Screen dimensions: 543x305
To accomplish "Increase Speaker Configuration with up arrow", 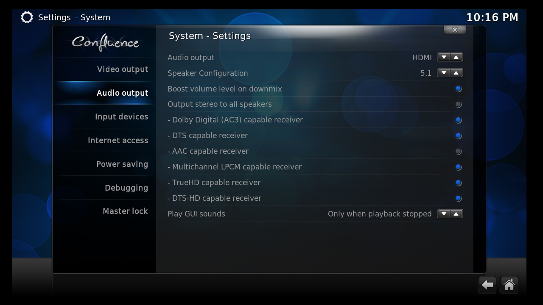I will (456, 73).
